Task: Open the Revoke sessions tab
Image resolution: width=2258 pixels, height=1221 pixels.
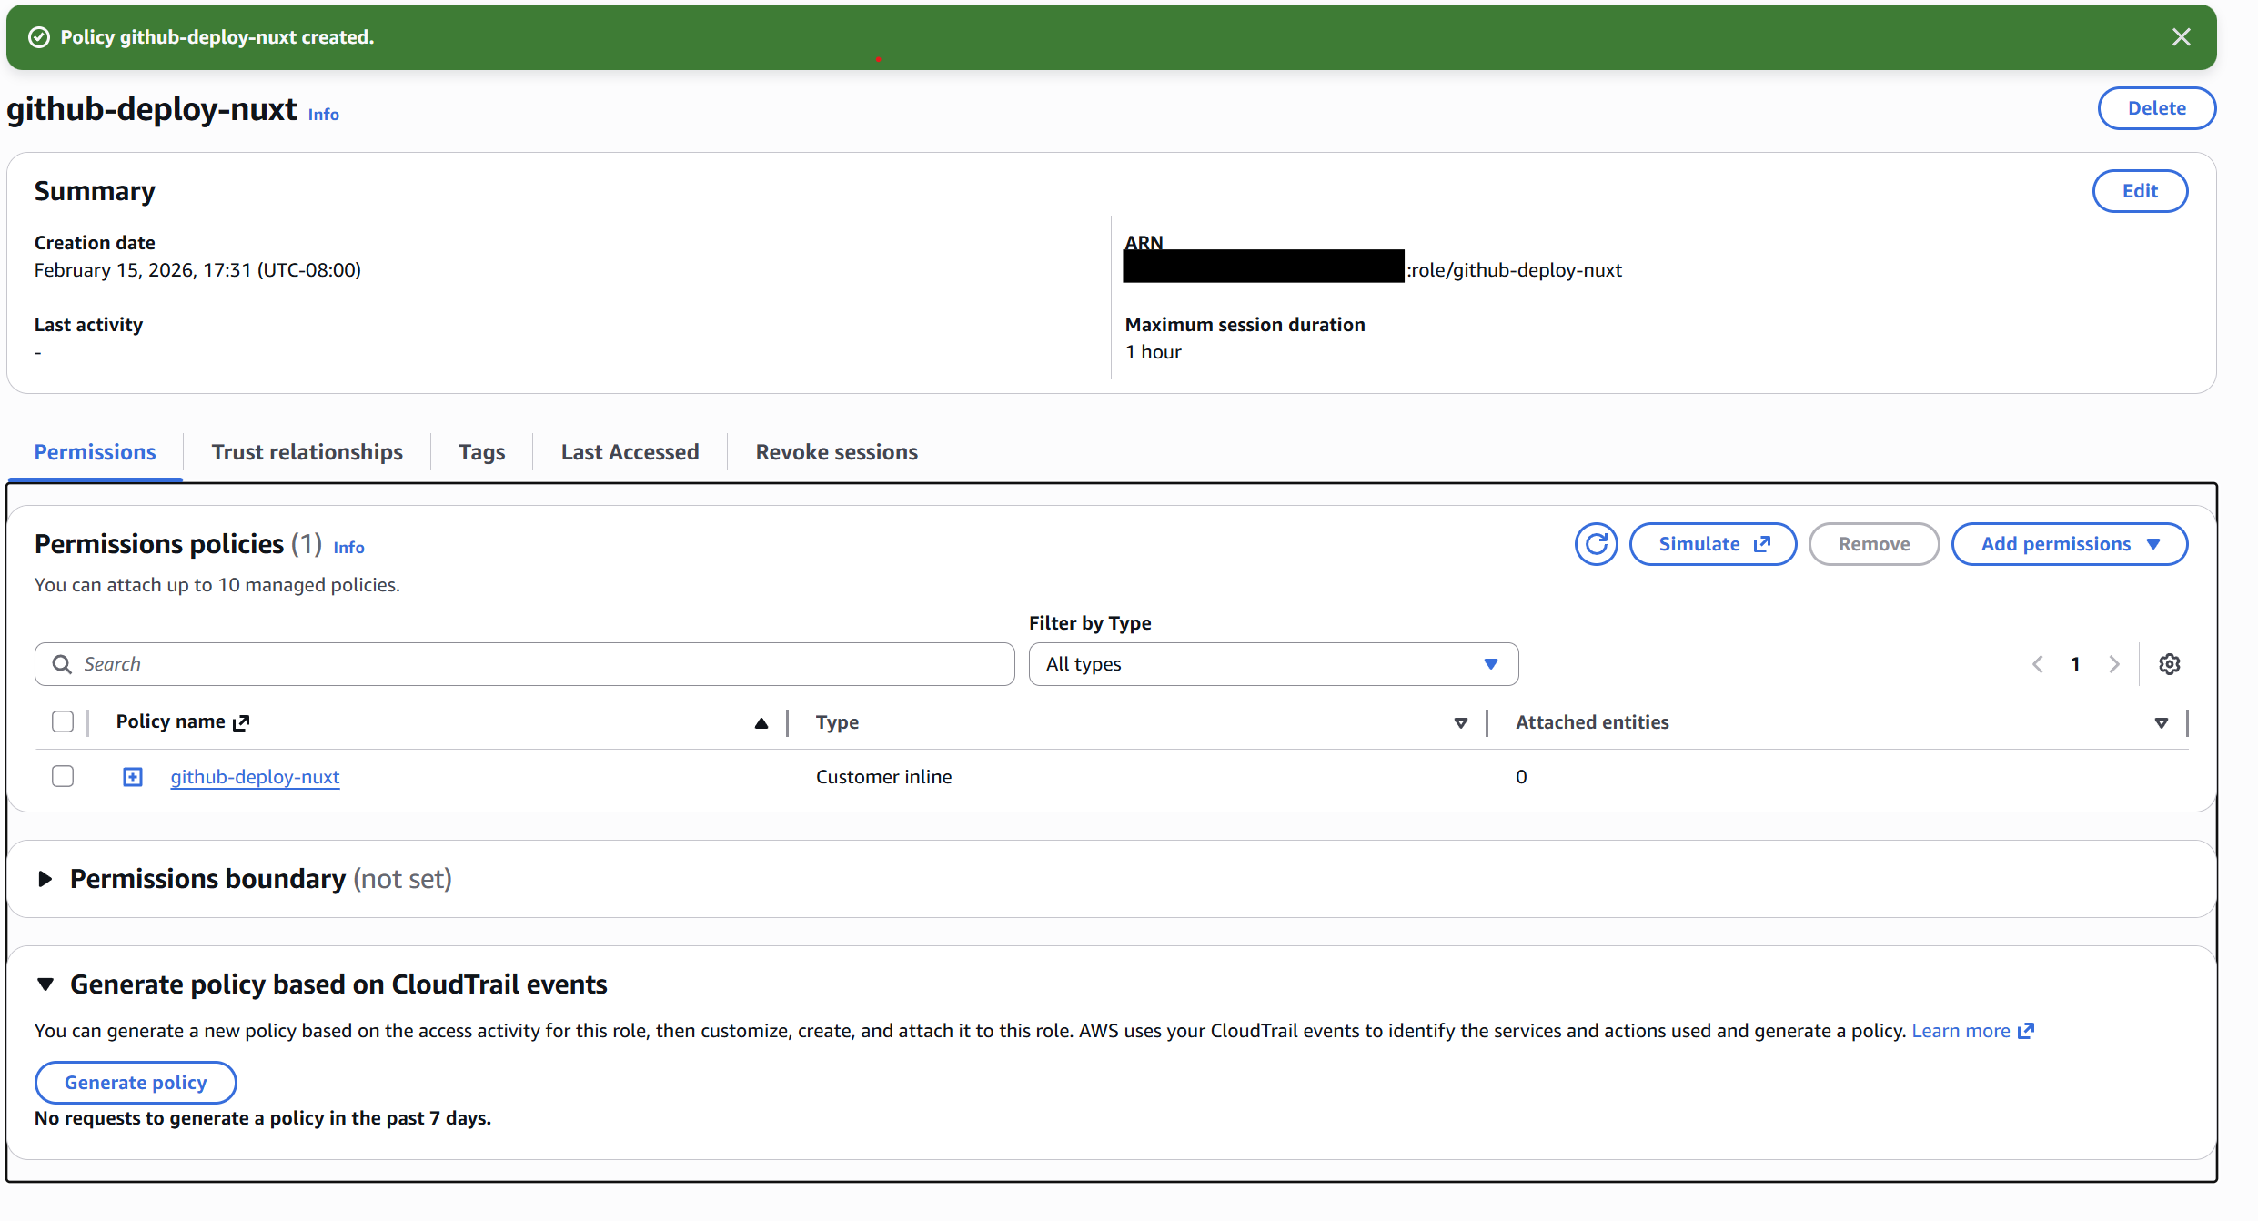Action: [836, 452]
